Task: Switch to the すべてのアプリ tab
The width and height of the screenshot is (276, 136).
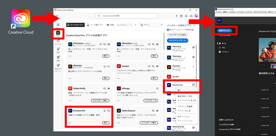Action: (x=75, y=25)
